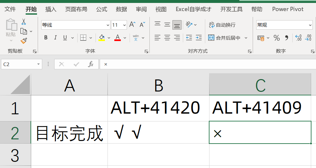The height and width of the screenshot is (168, 316).
Task: Switch to the 审阅 tab
Action: point(141,9)
